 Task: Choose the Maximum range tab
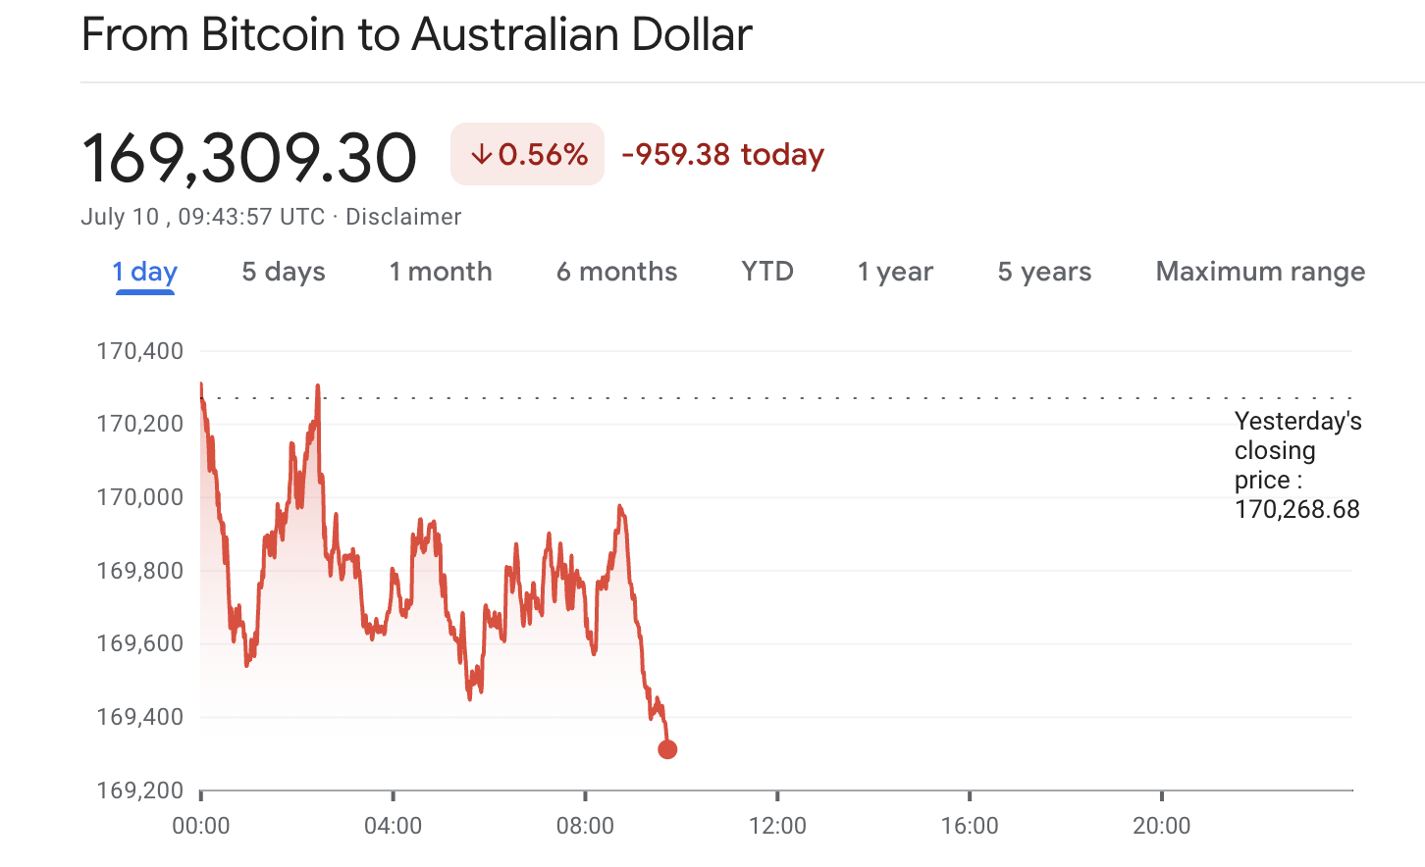click(x=1260, y=272)
